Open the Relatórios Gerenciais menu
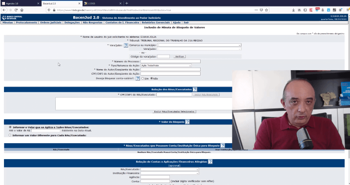 point(156,22)
